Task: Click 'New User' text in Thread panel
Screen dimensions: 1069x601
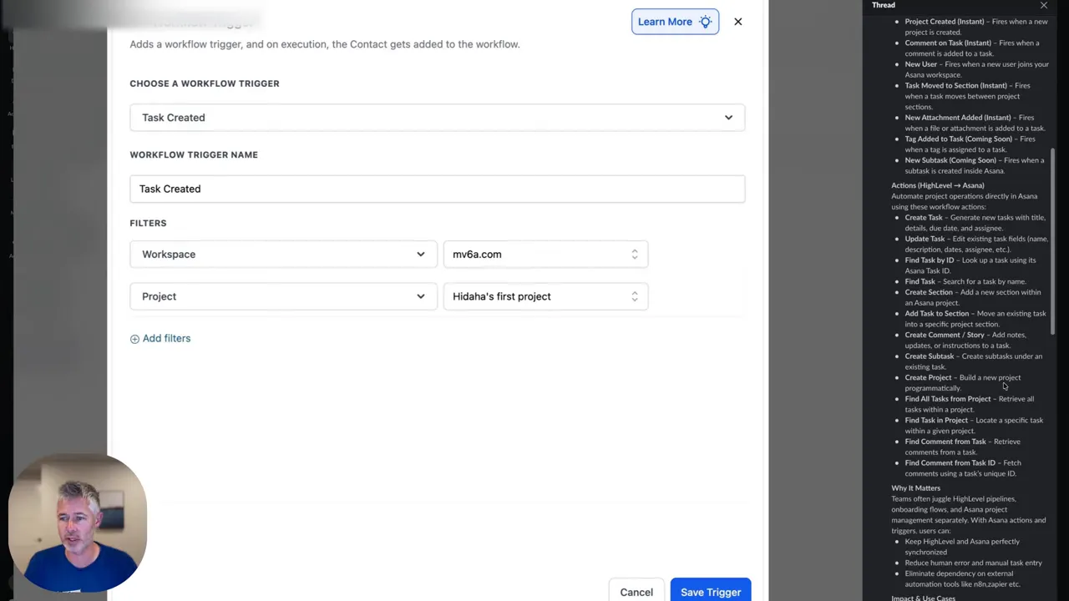Action: point(921,64)
